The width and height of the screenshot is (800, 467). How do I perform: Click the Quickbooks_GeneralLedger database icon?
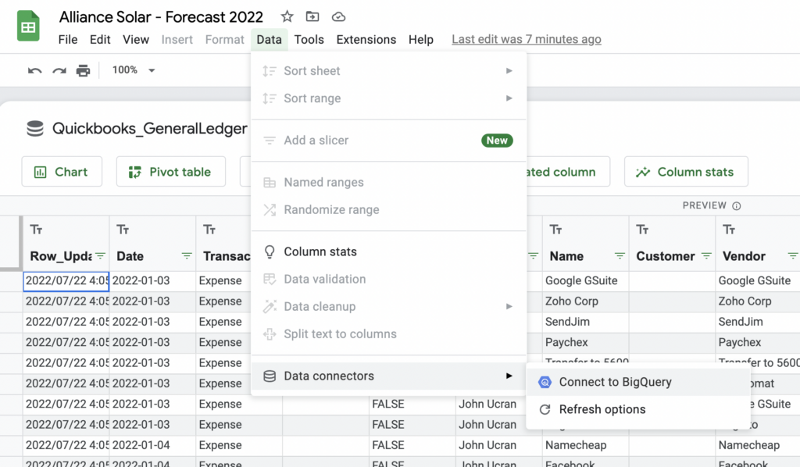tap(35, 129)
